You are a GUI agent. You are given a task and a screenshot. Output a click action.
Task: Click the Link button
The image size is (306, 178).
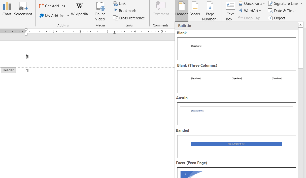point(119,3)
